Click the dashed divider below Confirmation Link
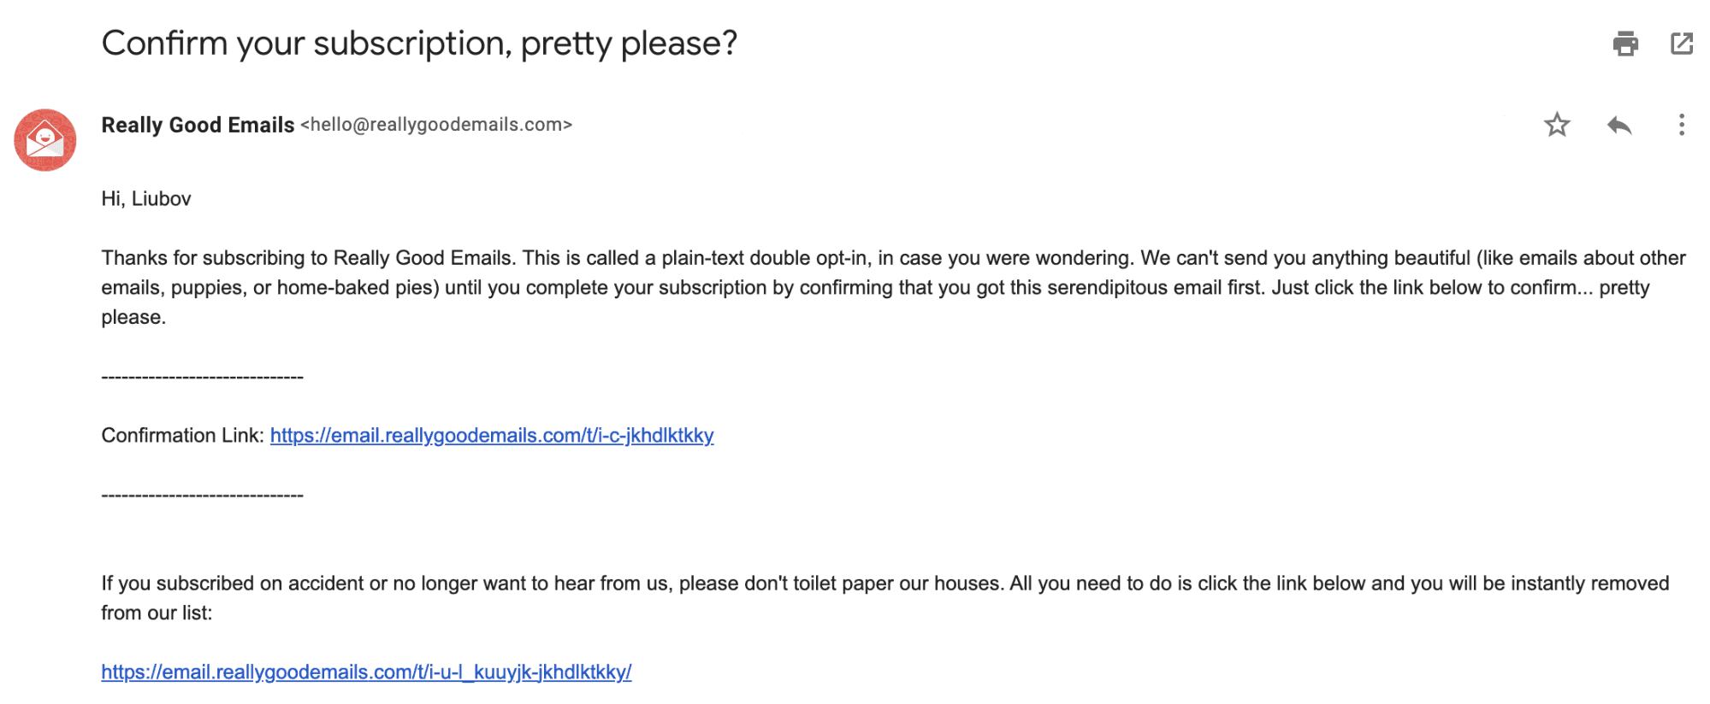1710x704 pixels. (202, 496)
